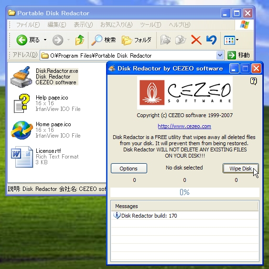Expand the Back button history arrow
The width and height of the screenshot is (269, 269).
coord(45,40)
